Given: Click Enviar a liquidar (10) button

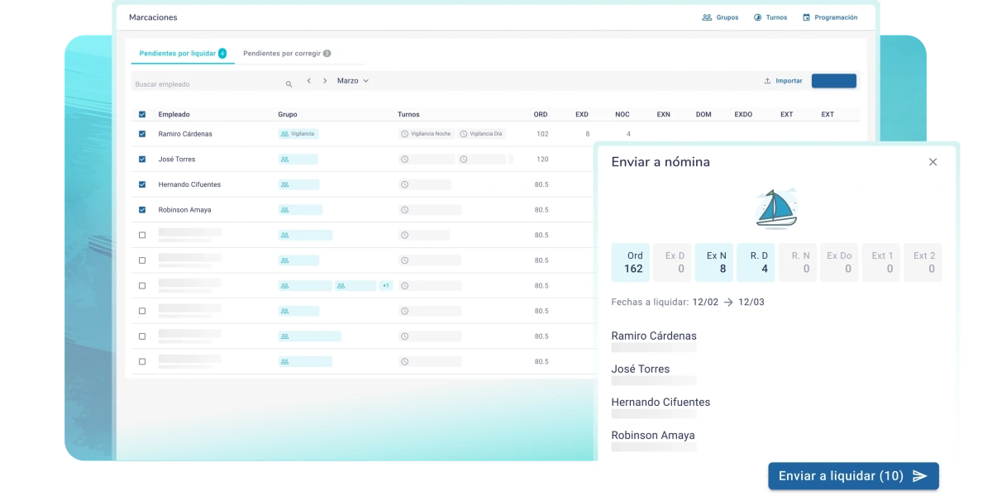Looking at the screenshot, I should [x=853, y=476].
